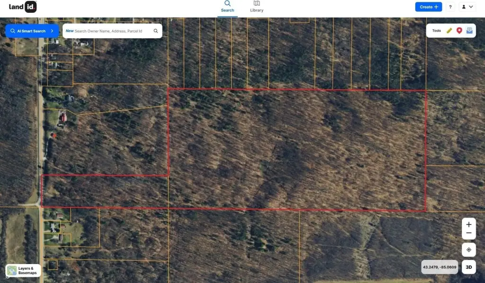Click the magnifier icon in search box
This screenshot has height=283, width=485.
[156, 31]
